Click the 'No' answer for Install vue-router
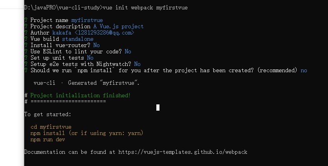This screenshot has height=166, width=328. [97, 45]
